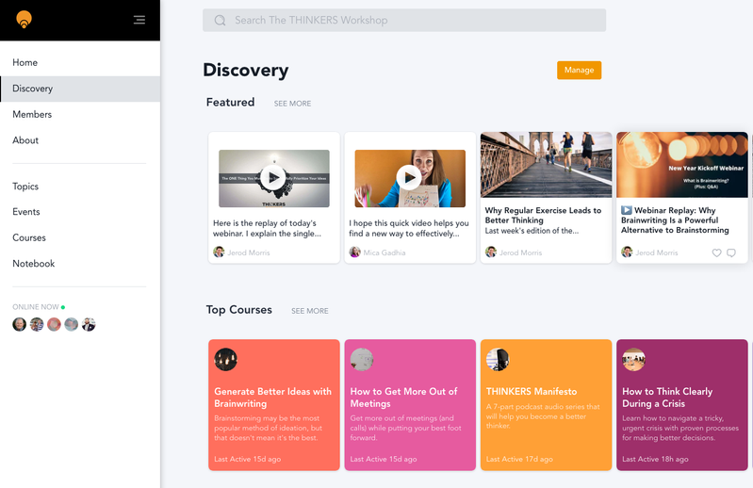The width and height of the screenshot is (753, 488).
Task: Open the Brooklyn Bridge runners thumbnail
Action: point(546,165)
